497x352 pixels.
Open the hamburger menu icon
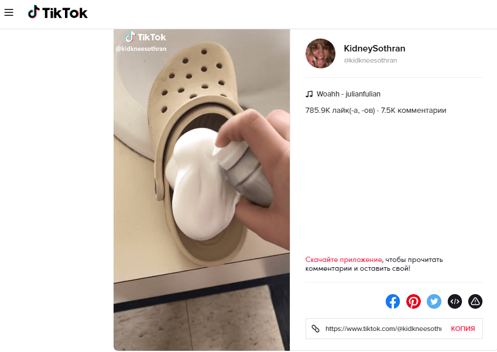[x=9, y=13]
